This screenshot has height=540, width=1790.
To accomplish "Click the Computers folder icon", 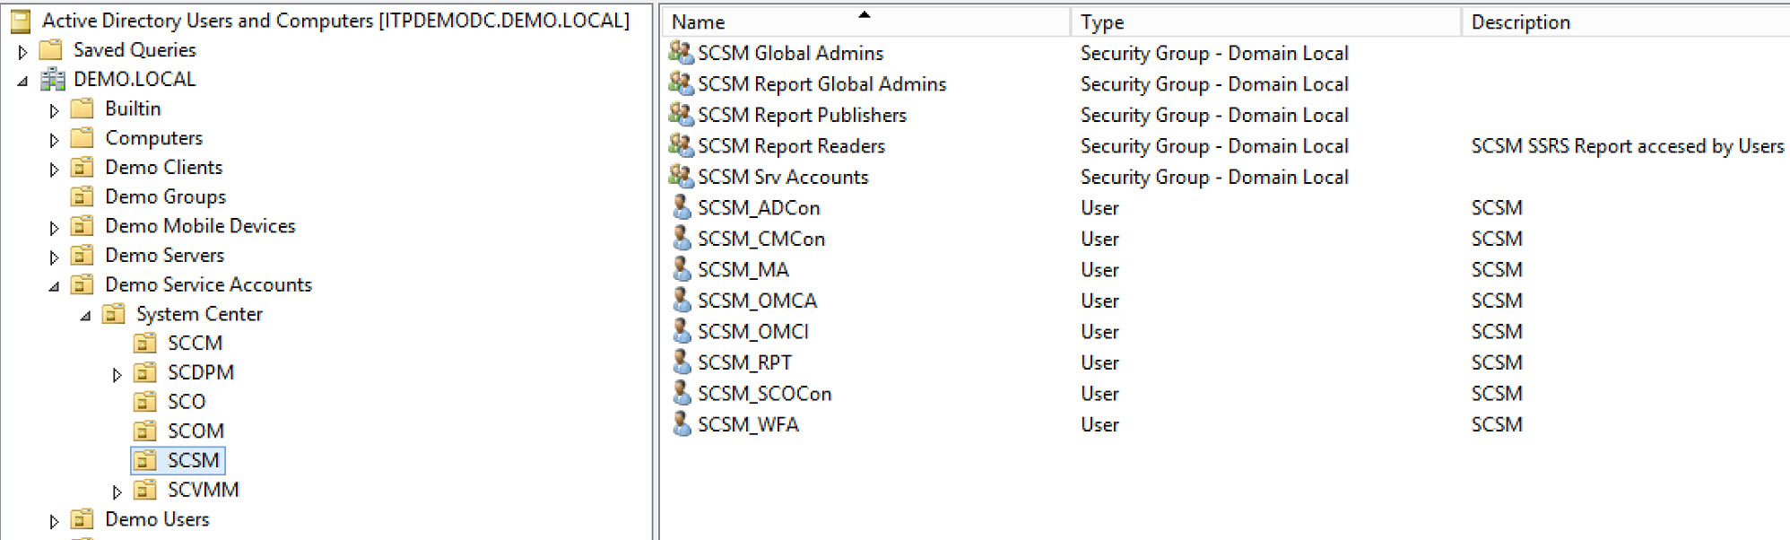I will [x=83, y=138].
